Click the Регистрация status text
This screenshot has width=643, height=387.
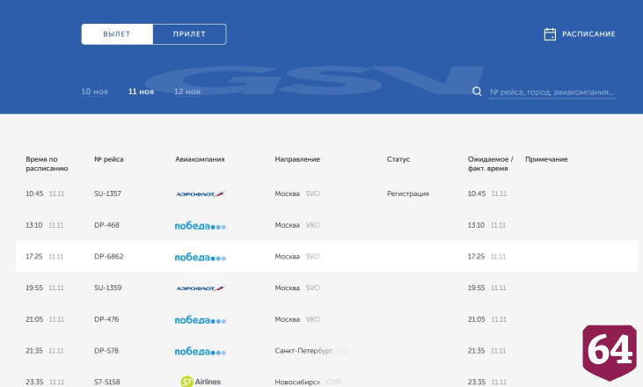407,193
